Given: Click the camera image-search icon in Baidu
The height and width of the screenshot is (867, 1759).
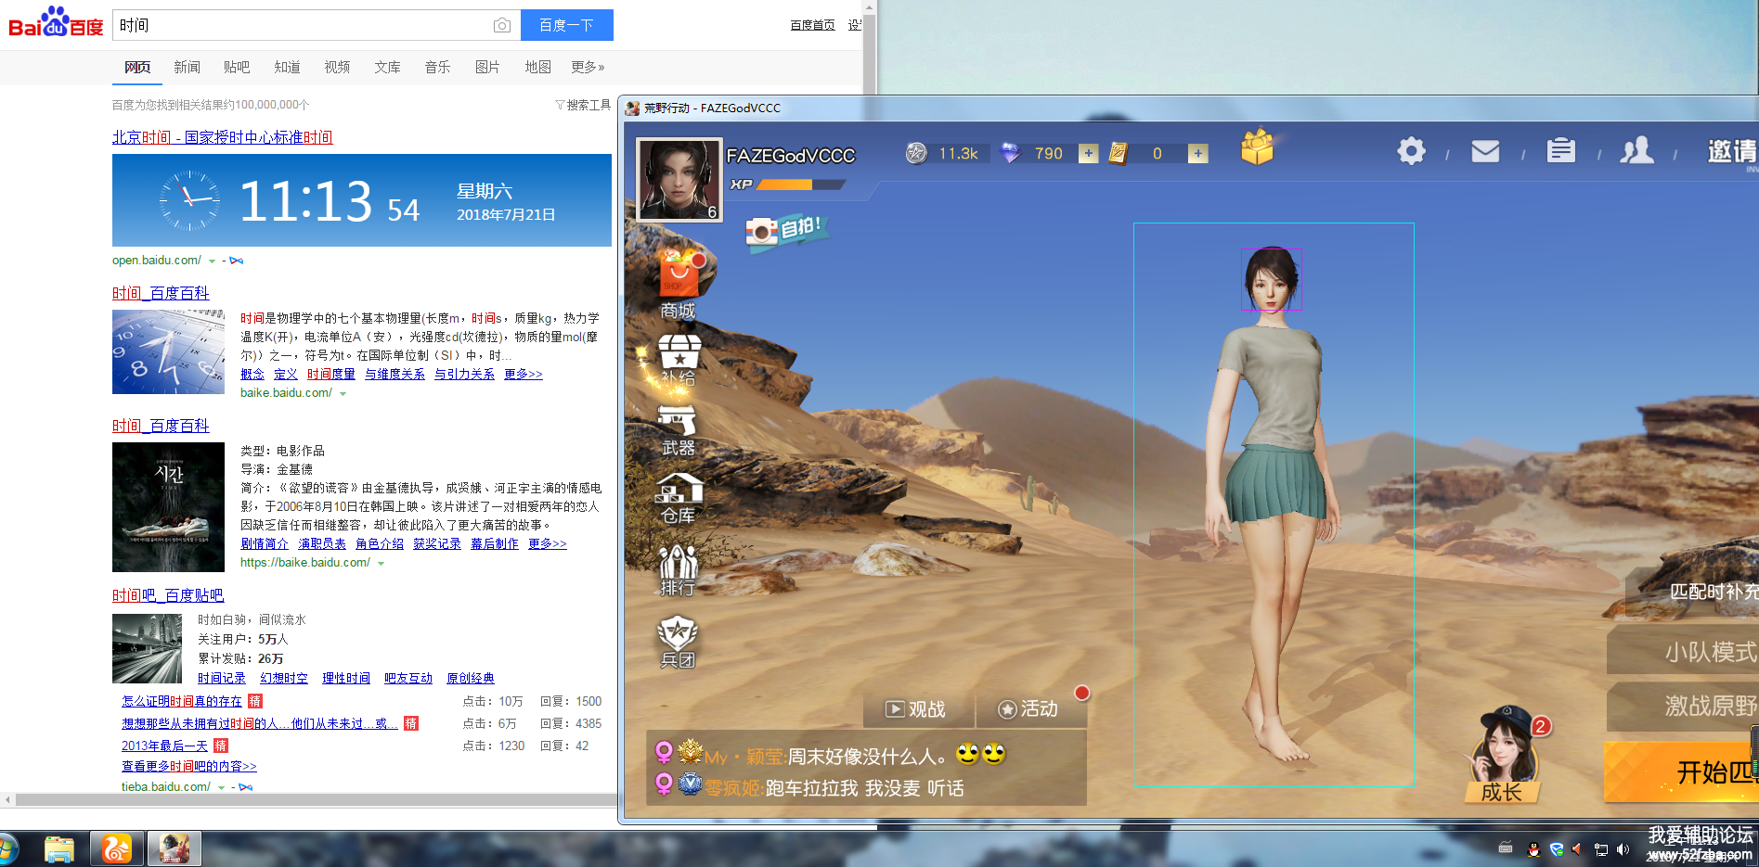Looking at the screenshot, I should 501,25.
